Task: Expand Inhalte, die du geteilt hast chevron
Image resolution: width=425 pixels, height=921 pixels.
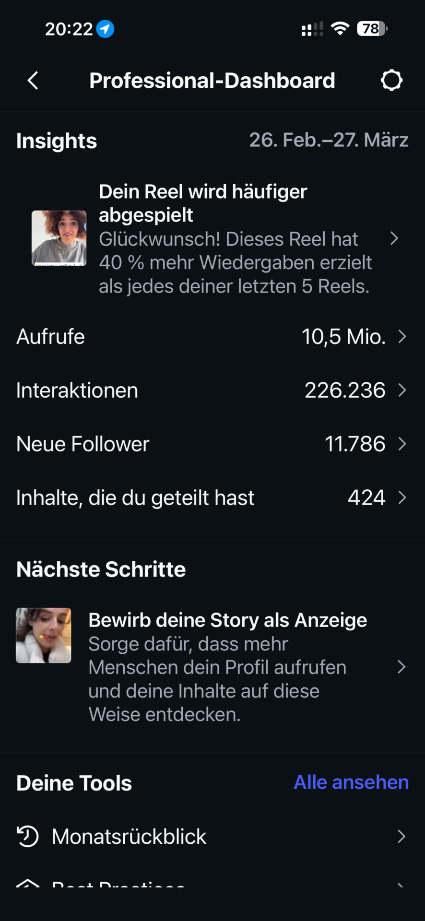Action: [x=402, y=498]
